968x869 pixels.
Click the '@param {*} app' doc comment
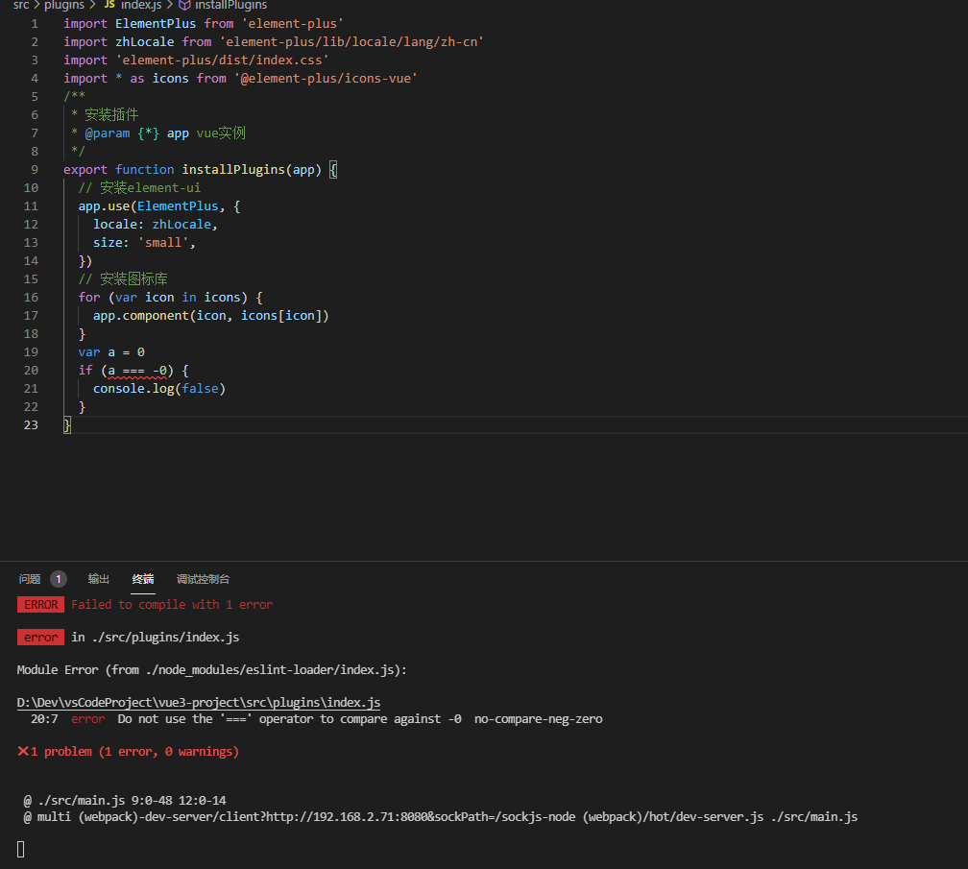click(136, 133)
